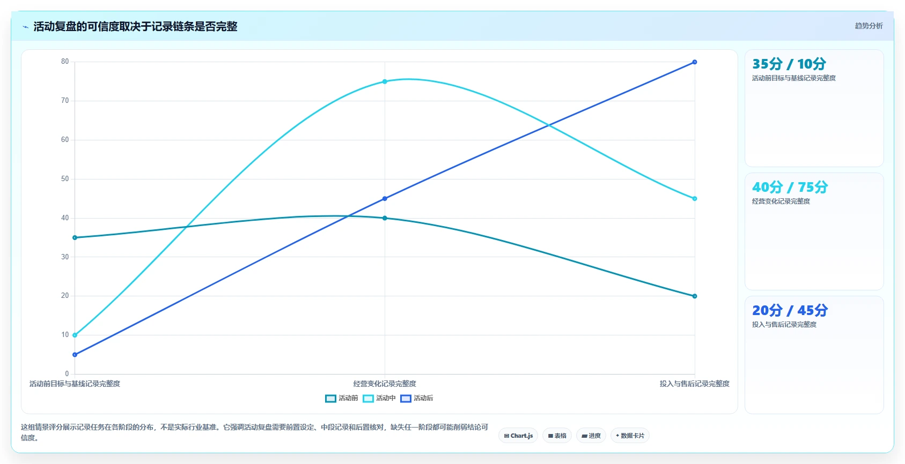Open the 35分 / 10分 data card
The width and height of the screenshot is (905, 464).
pyautogui.click(x=814, y=108)
